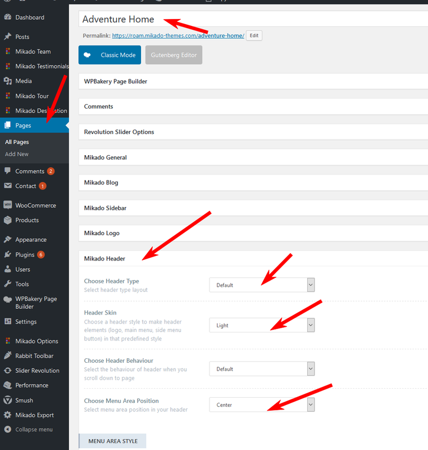Click the Dashboard gauge icon
428x450 pixels.
coord(8,17)
